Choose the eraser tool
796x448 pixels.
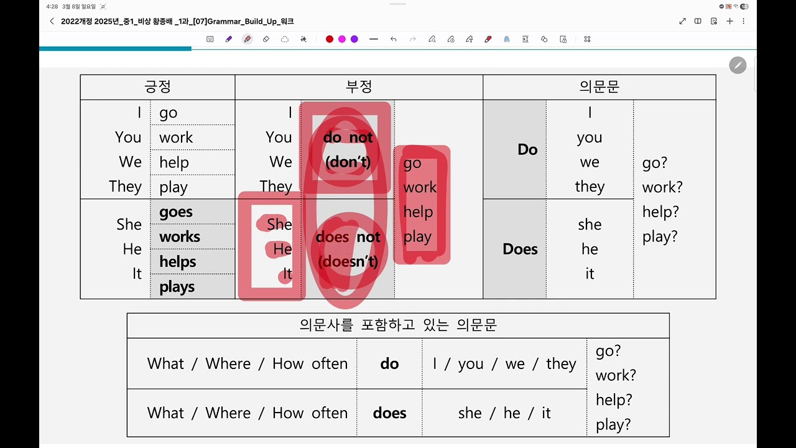[x=266, y=39]
